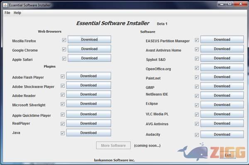
Task: Uncheck the Paint.net checkbox
Action: (197, 77)
